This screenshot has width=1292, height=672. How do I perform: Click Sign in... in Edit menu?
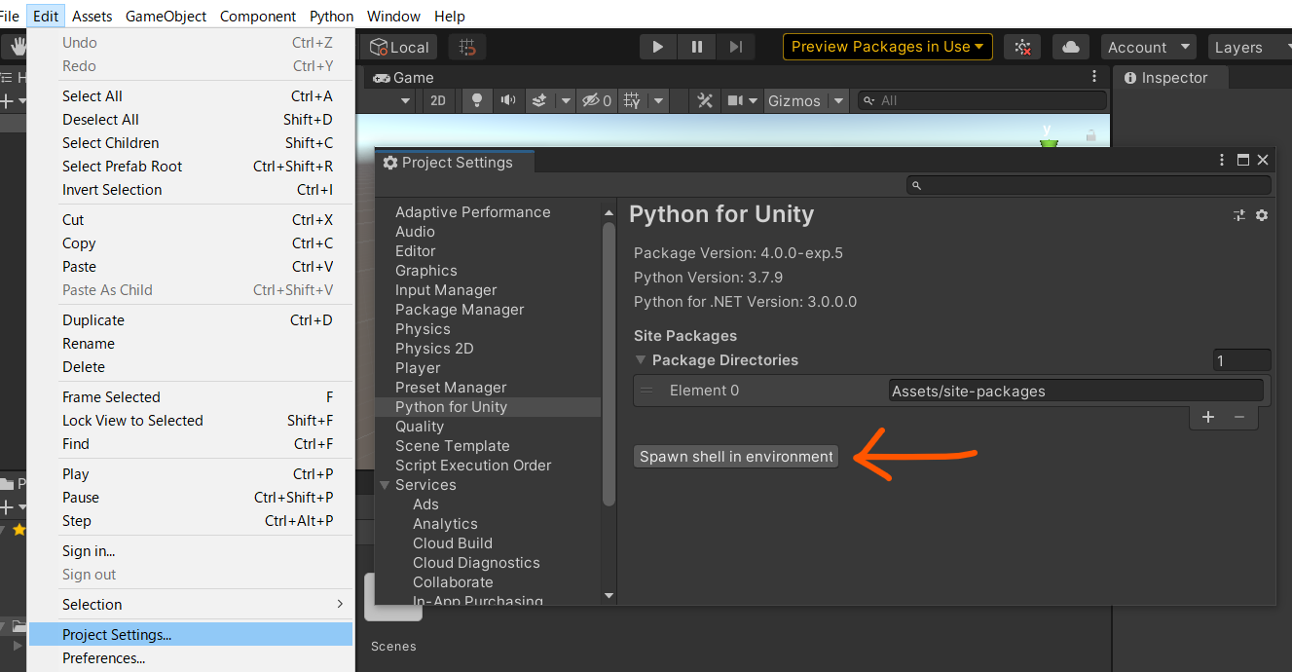pos(191,550)
